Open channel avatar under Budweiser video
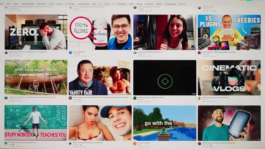This screenshot has width=265, height=149. click(70, 53)
